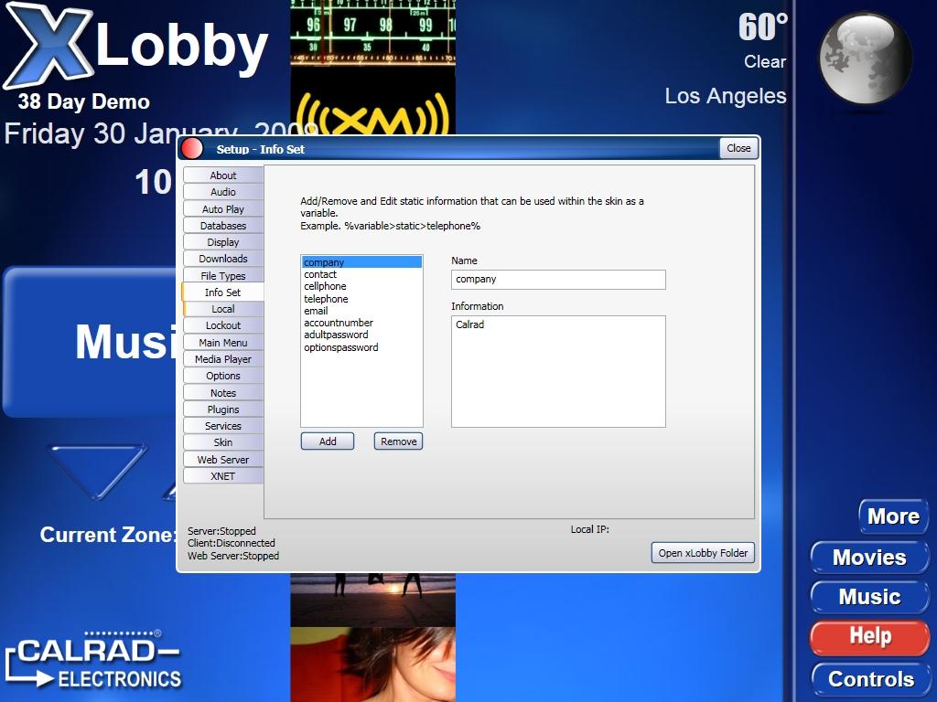Open the Main Menu setup tab

(x=223, y=343)
